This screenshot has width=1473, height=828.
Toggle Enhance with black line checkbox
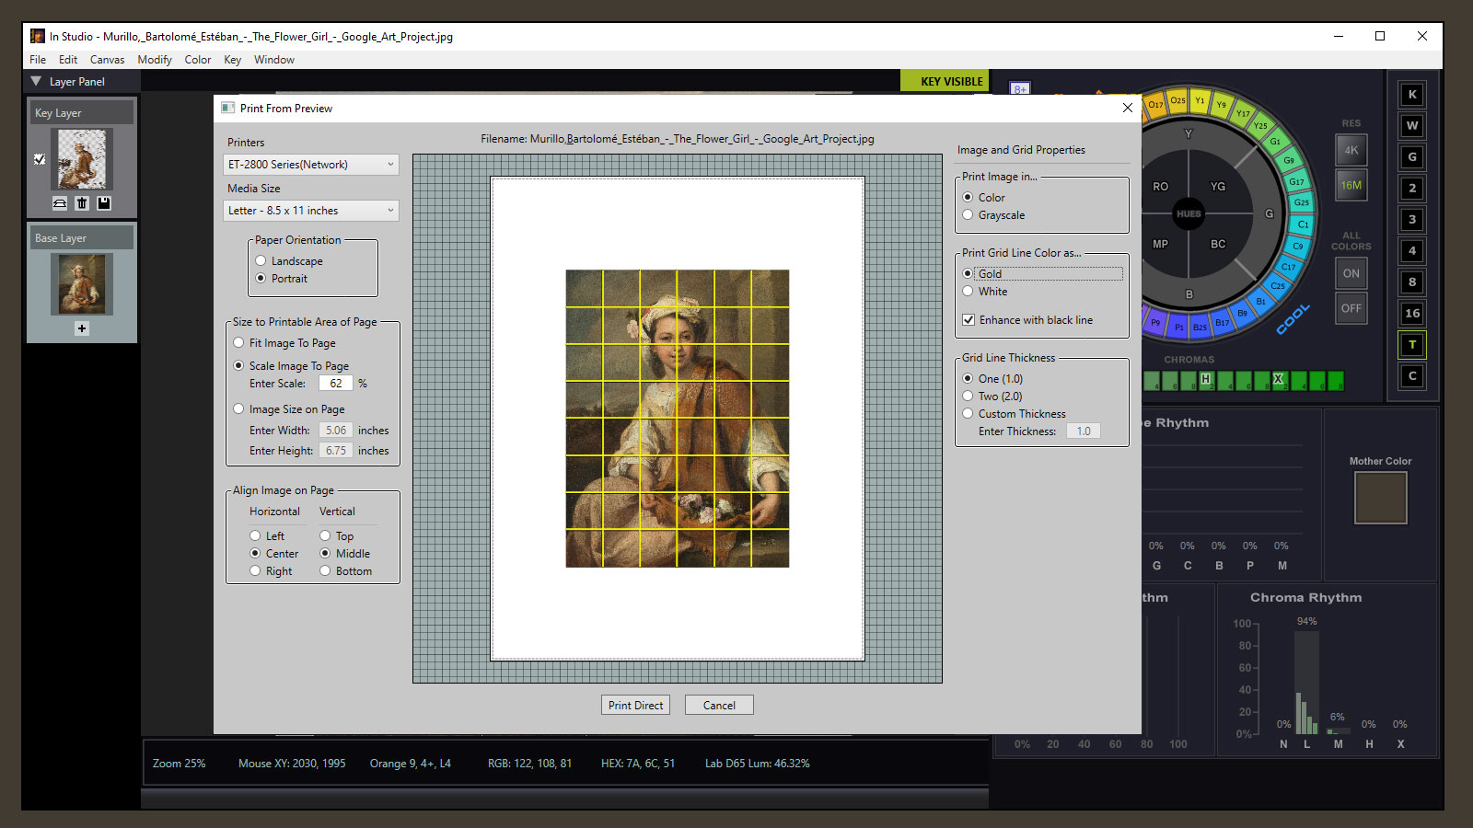tap(968, 320)
